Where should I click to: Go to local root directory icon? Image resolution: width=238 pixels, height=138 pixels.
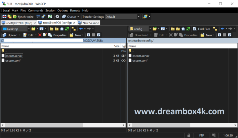click(57, 29)
